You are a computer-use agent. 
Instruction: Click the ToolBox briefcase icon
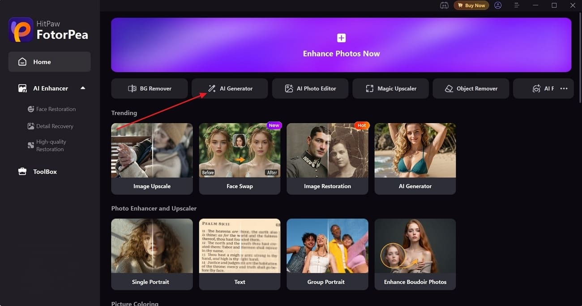pos(22,172)
